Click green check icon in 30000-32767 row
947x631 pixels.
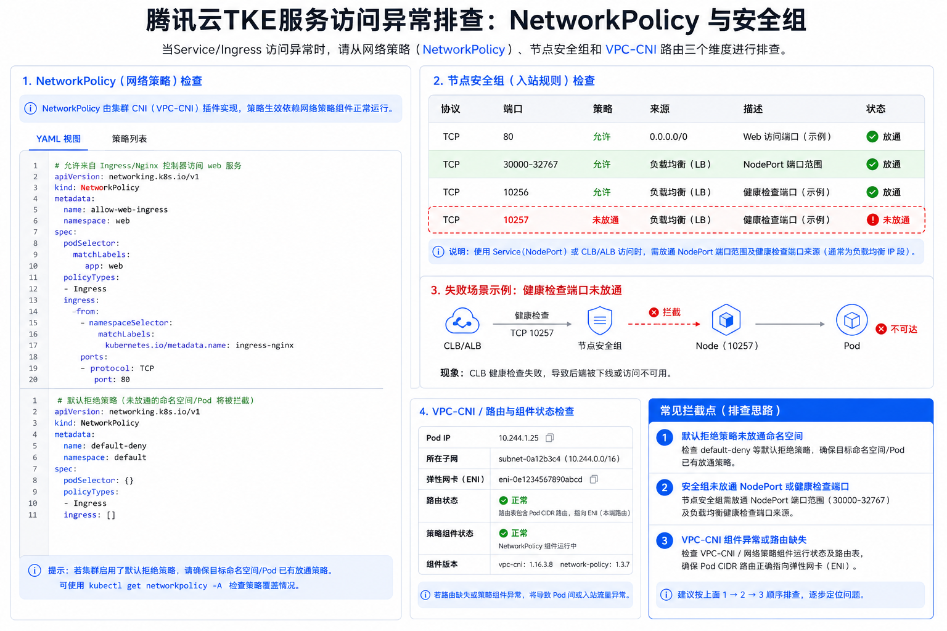click(872, 165)
